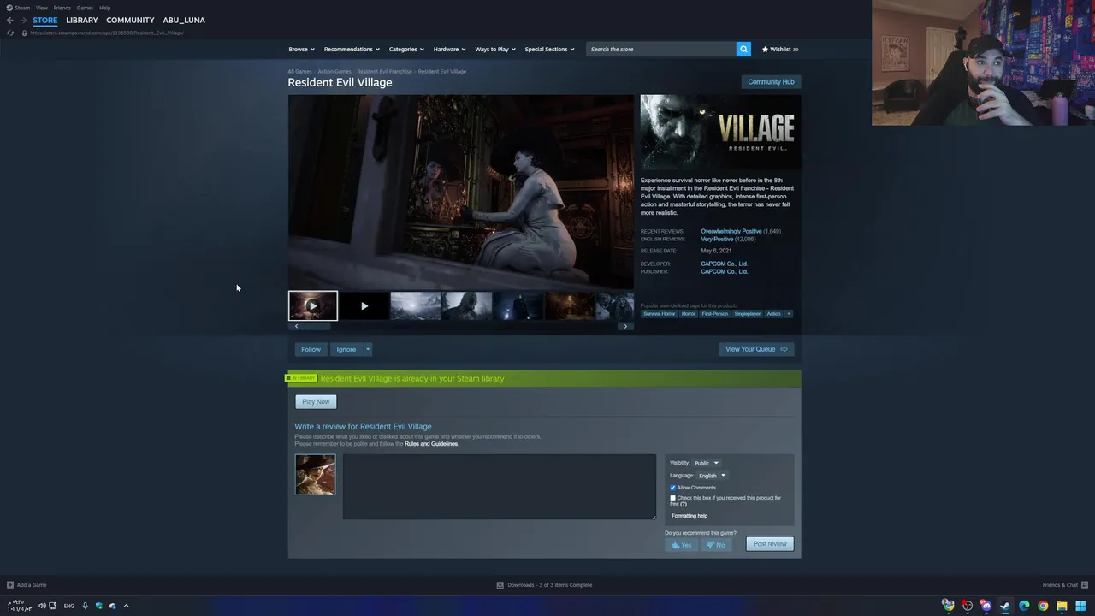The width and height of the screenshot is (1095, 616).
Task: Open the Chrome profile window with badge icon
Action: click(948, 606)
